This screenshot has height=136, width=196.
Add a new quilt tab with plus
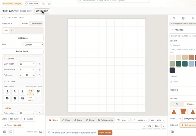pyautogui.click(x=12, y=31)
